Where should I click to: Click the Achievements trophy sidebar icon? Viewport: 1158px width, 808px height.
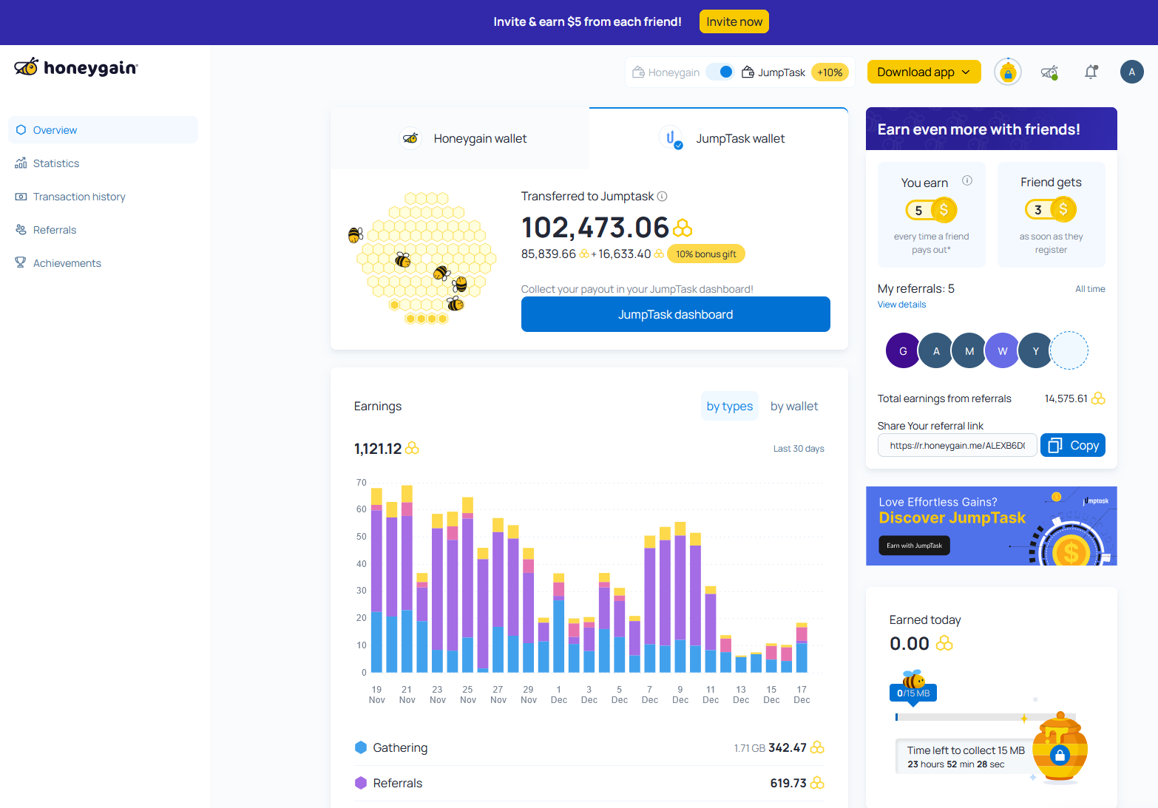tap(21, 262)
